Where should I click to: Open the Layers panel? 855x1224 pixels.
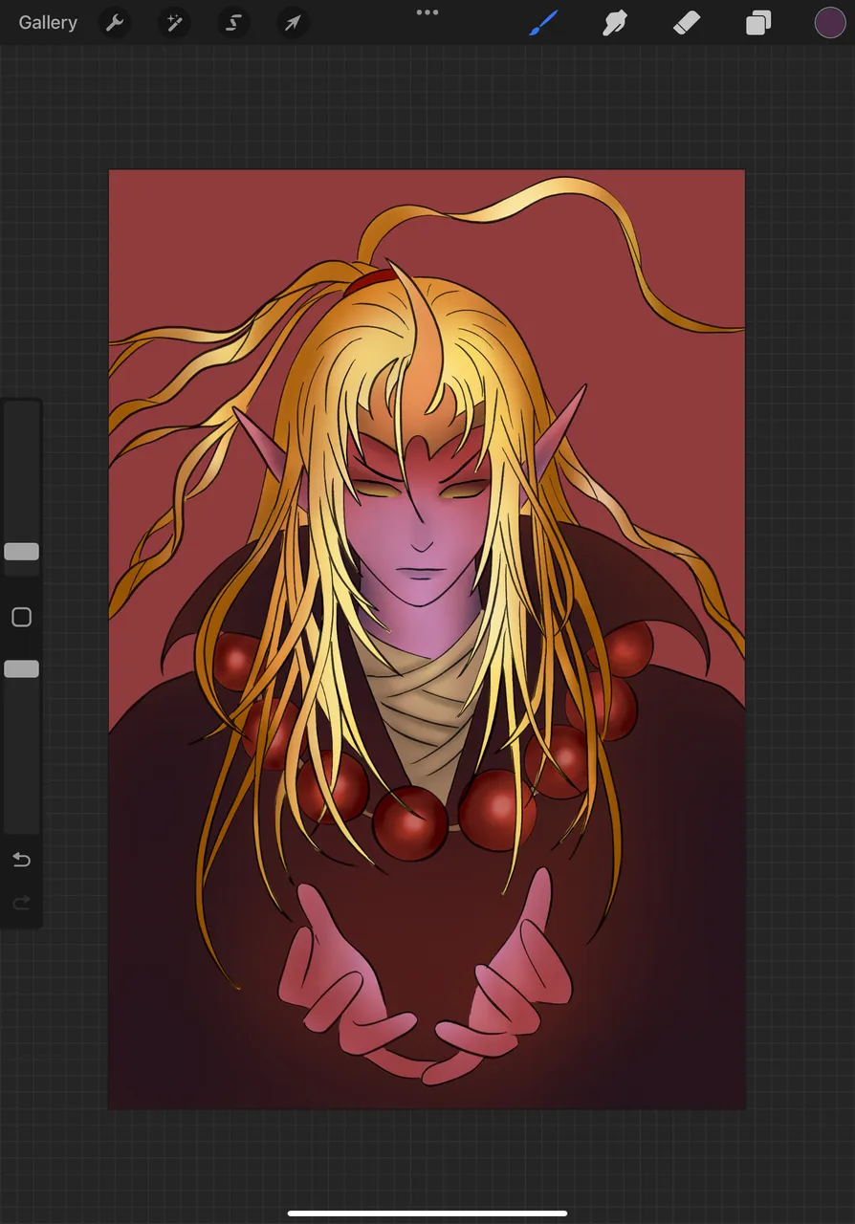click(758, 23)
